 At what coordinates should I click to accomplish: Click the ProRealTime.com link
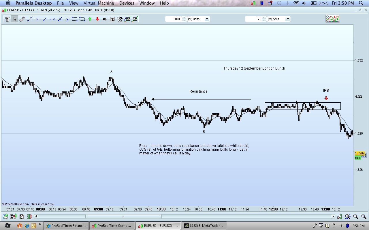pos(17,204)
